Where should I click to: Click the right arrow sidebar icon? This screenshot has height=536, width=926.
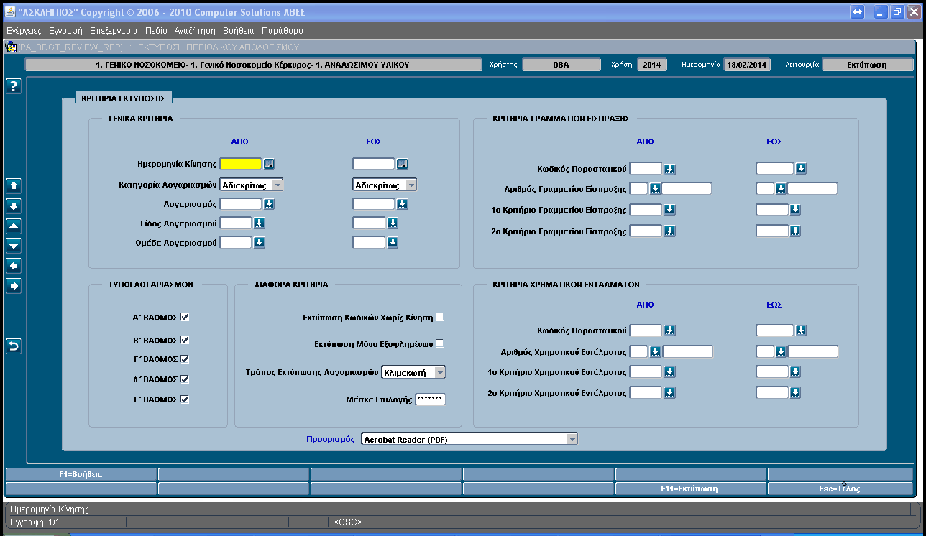(14, 286)
